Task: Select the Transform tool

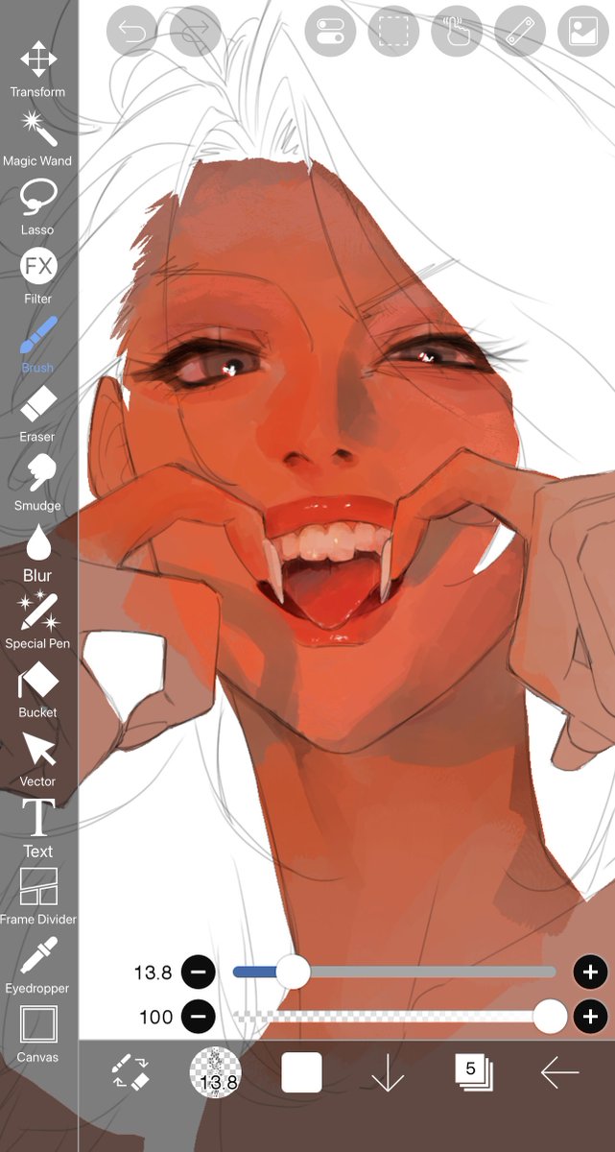Action: pos(38,69)
